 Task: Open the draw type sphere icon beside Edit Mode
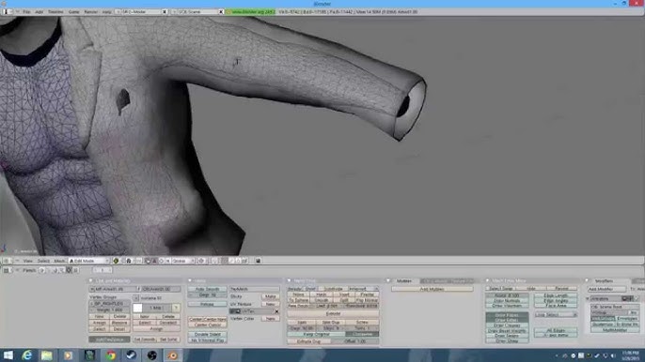click(116, 261)
